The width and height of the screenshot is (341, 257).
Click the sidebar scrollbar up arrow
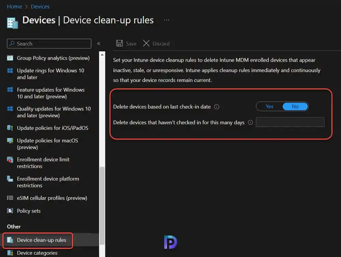click(102, 55)
